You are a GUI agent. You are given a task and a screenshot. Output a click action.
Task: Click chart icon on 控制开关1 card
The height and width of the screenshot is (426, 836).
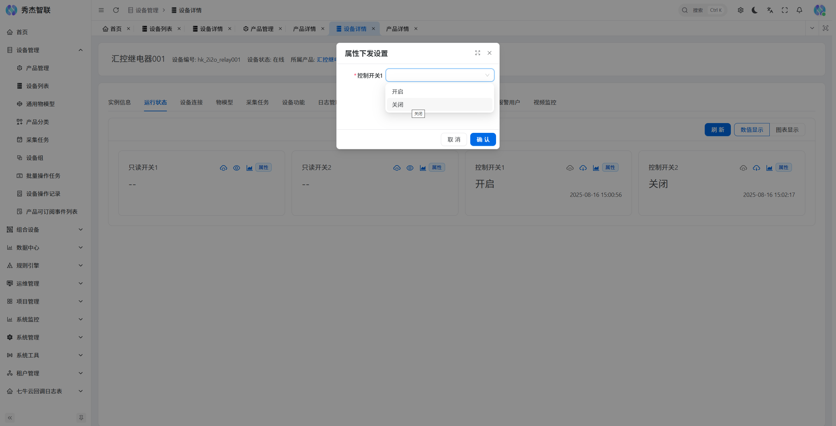[596, 168]
